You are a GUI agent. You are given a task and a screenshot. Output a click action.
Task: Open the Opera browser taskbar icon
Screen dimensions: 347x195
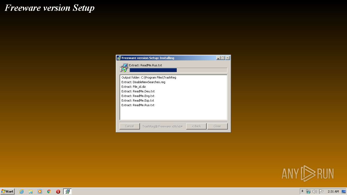click(x=58, y=191)
